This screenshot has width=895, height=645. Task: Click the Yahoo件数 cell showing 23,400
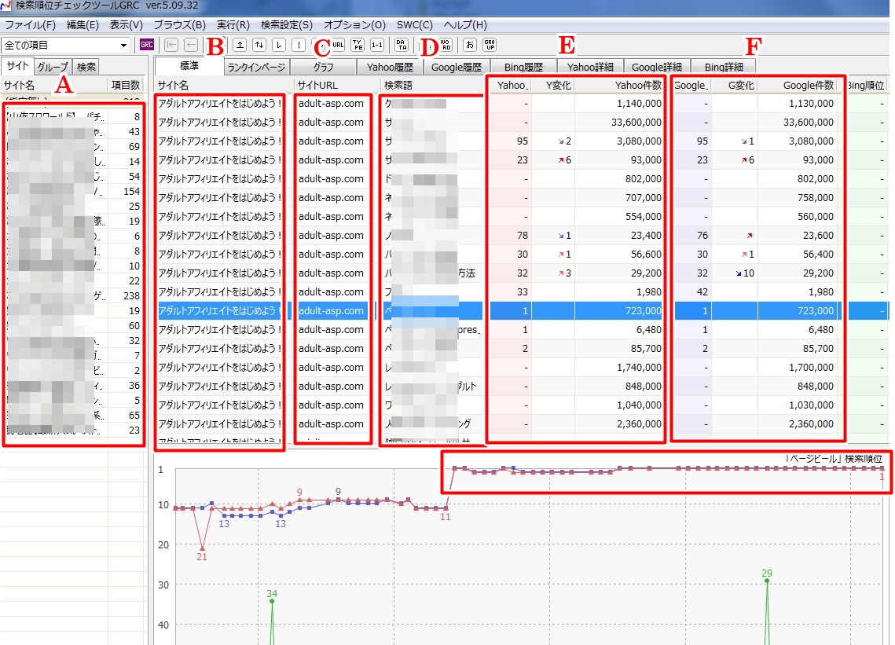620,235
